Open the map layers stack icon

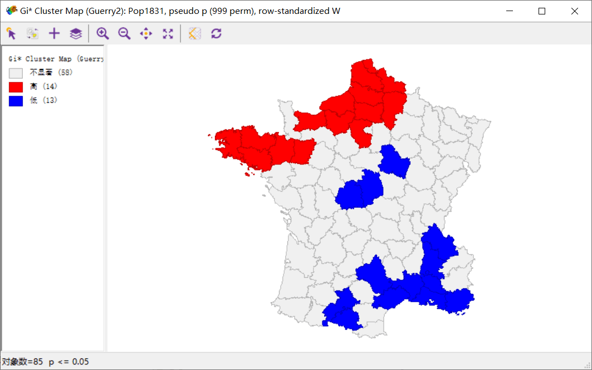pyautogui.click(x=76, y=33)
